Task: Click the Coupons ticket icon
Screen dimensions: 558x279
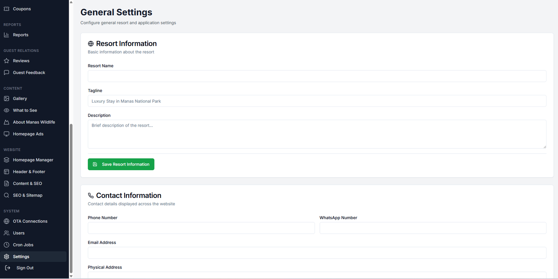Action: (x=6, y=9)
